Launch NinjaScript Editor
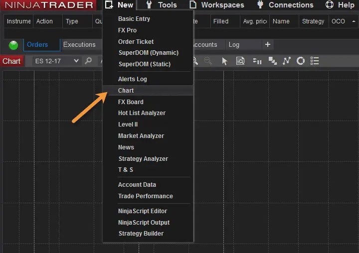Screen dimensions: 359x253 point(148,211)
